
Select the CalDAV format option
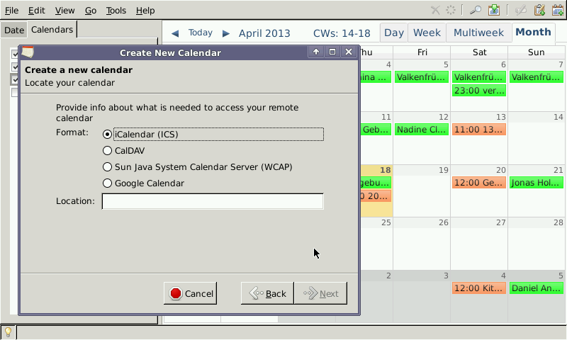click(x=108, y=150)
